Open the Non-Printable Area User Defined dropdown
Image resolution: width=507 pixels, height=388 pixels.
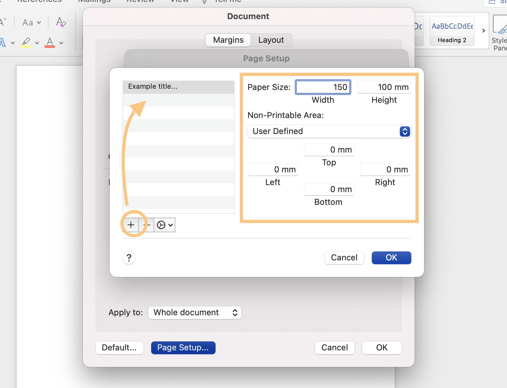coord(329,131)
